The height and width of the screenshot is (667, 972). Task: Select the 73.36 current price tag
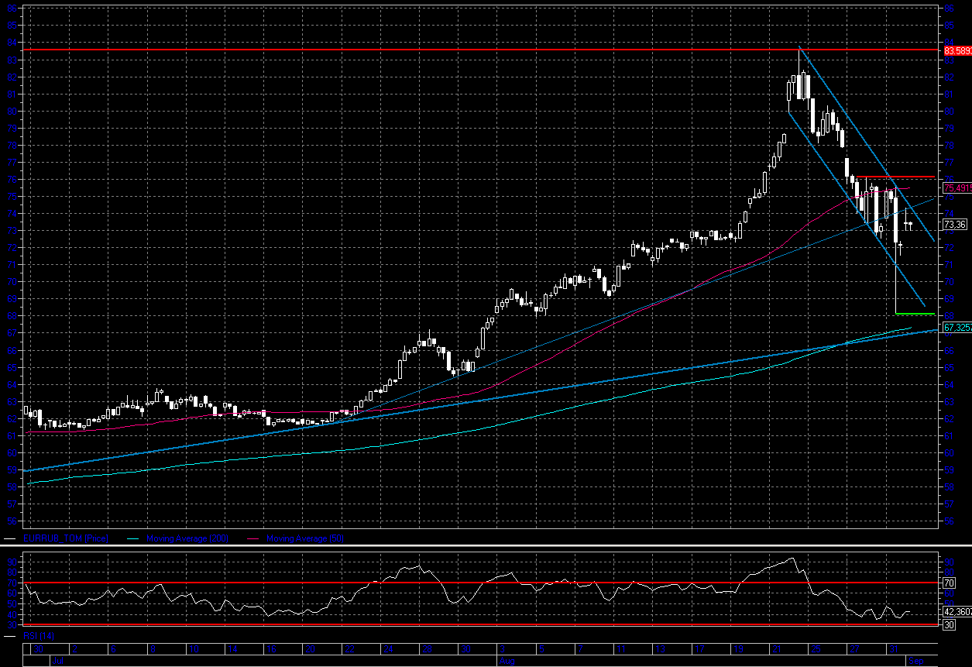954,225
